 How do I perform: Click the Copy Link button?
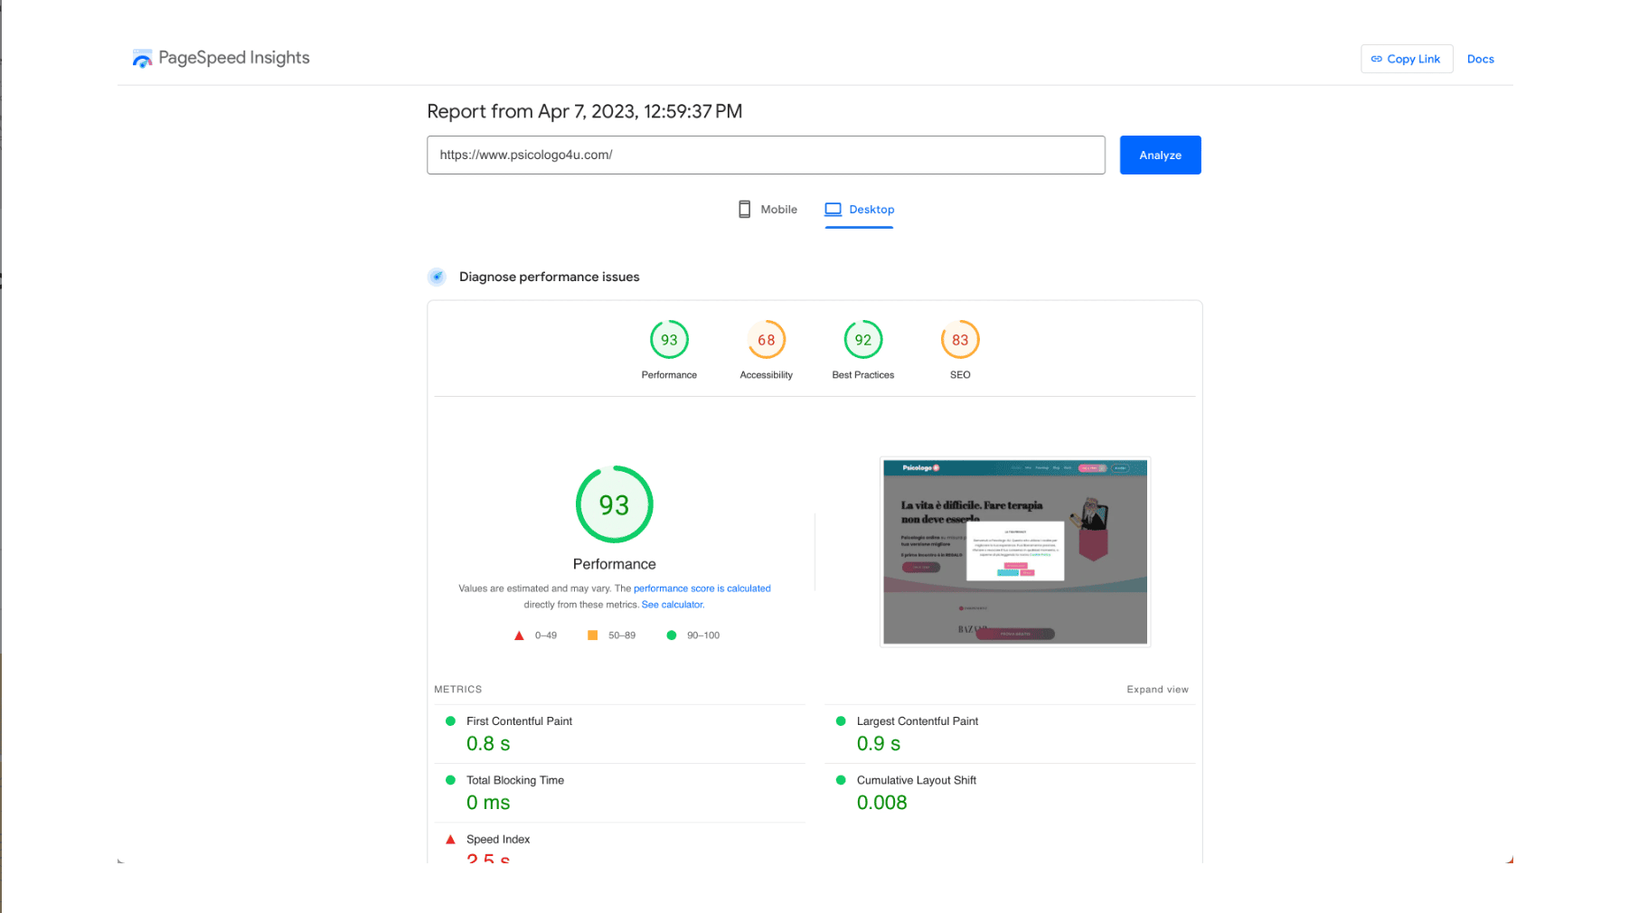tap(1406, 59)
